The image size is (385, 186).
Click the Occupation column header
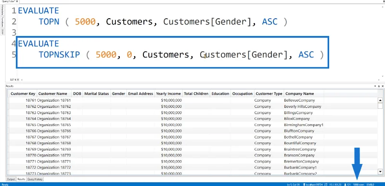point(243,93)
